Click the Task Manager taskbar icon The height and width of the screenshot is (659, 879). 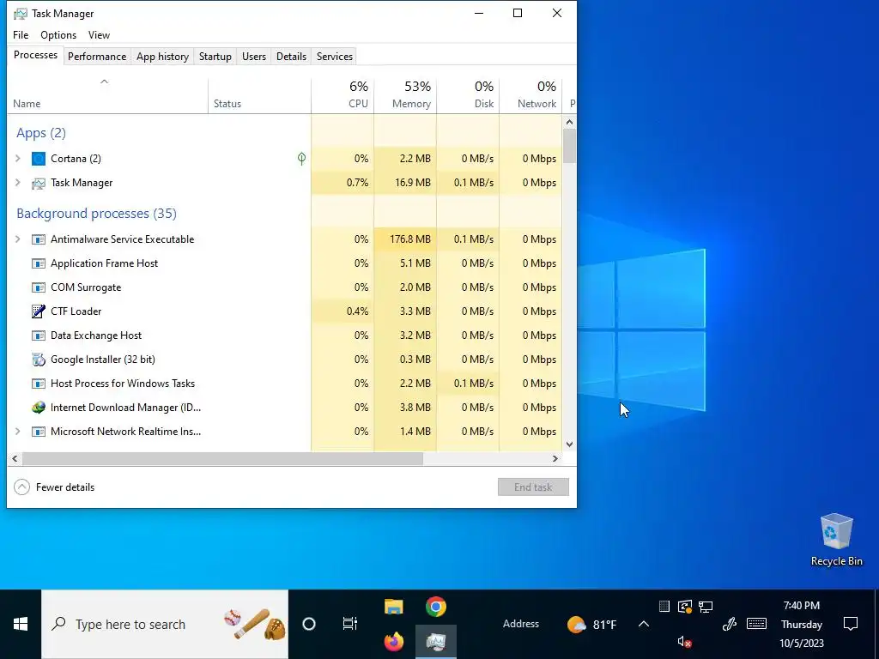[435, 641]
